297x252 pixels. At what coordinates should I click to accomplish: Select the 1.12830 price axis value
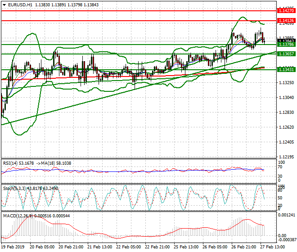click(287, 112)
